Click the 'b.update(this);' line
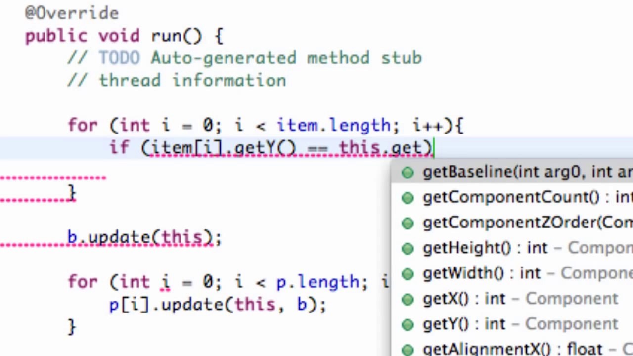Image resolution: width=633 pixels, height=356 pixels. tap(145, 238)
